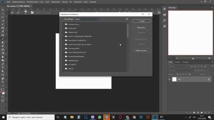Select the Horizontal Type tool
This screenshot has width=214, height=120.
pos(3,68)
